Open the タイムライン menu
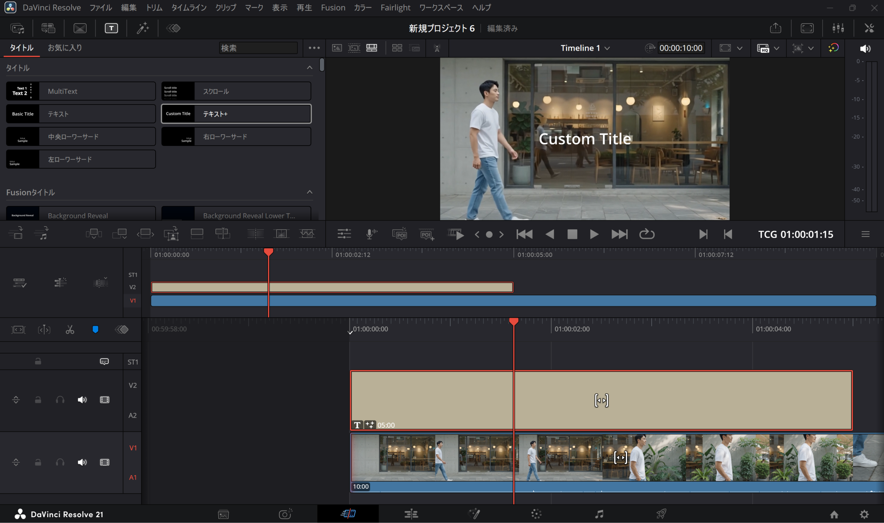The height and width of the screenshot is (523, 884). [x=189, y=7]
